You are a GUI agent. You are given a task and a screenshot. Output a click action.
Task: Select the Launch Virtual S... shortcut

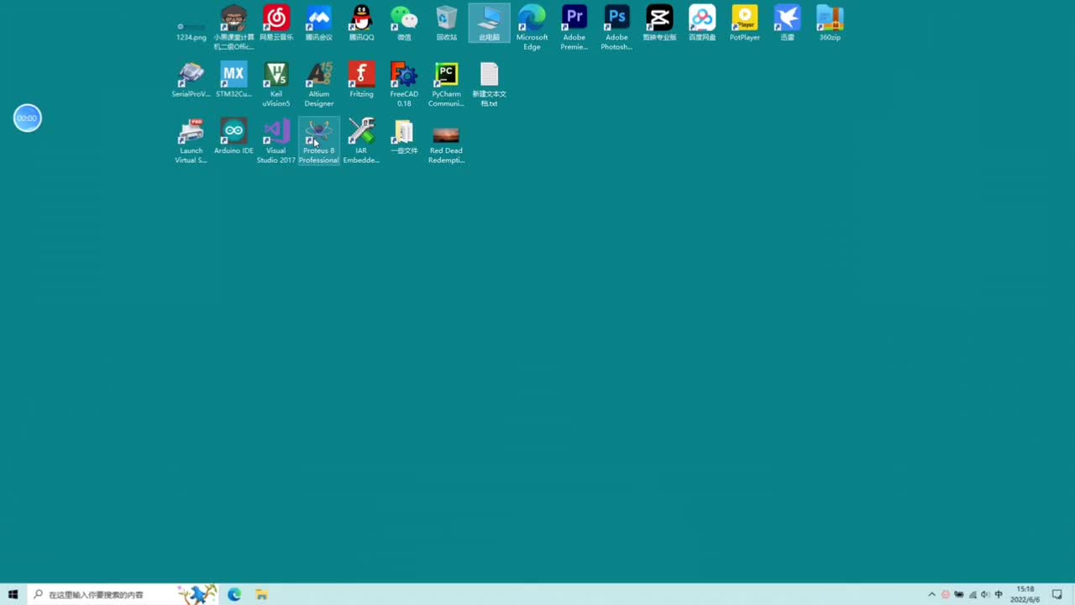191,140
